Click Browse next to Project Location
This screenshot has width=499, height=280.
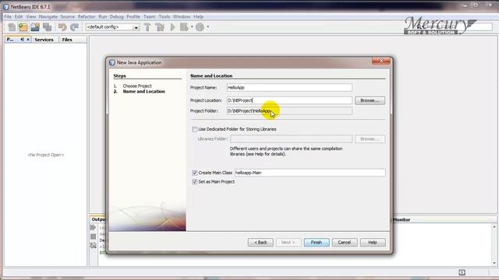tap(370, 100)
